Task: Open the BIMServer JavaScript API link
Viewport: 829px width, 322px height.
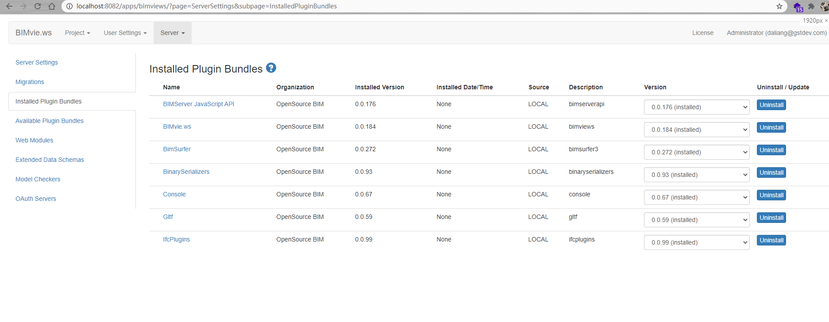Action: pos(198,104)
